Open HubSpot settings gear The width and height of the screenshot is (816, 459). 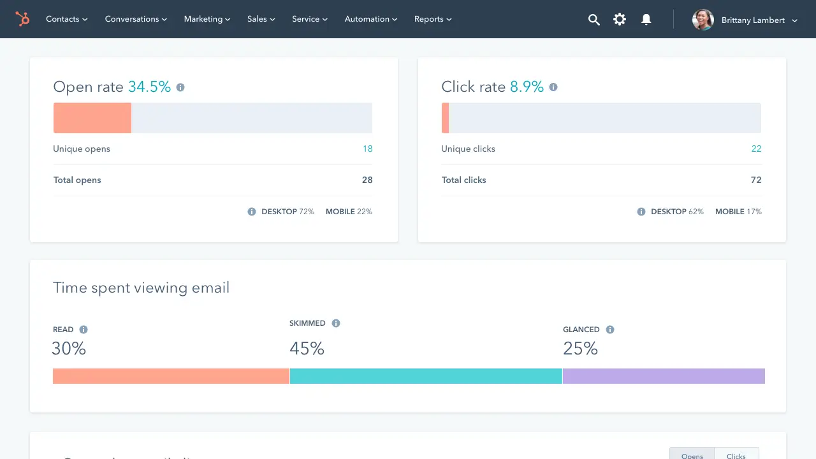619,20
